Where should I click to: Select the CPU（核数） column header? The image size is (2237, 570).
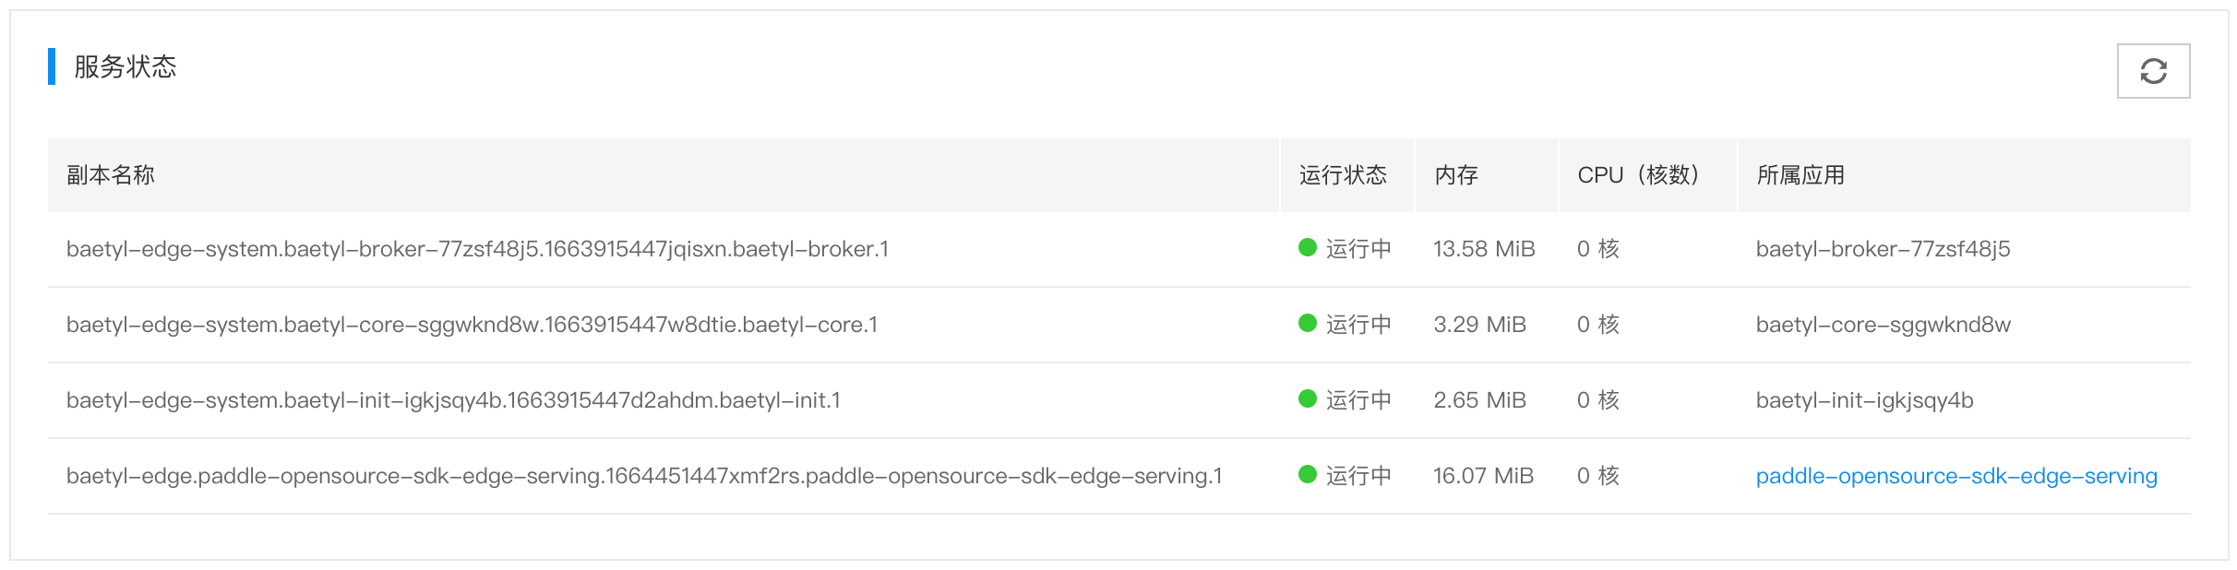(x=1639, y=175)
